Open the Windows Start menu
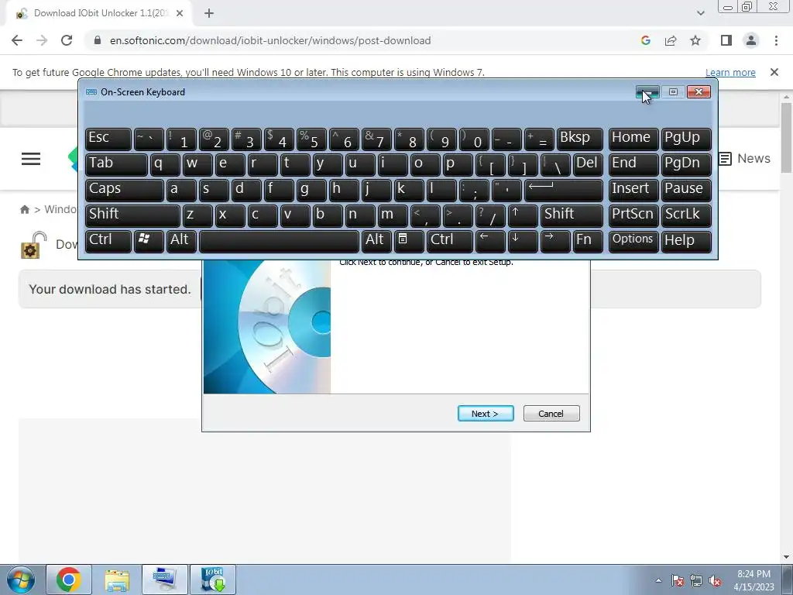The width and height of the screenshot is (793, 595). coord(20,580)
